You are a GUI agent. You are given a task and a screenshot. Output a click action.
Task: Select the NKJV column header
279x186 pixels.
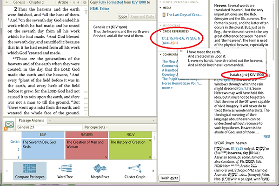pos(130,134)
